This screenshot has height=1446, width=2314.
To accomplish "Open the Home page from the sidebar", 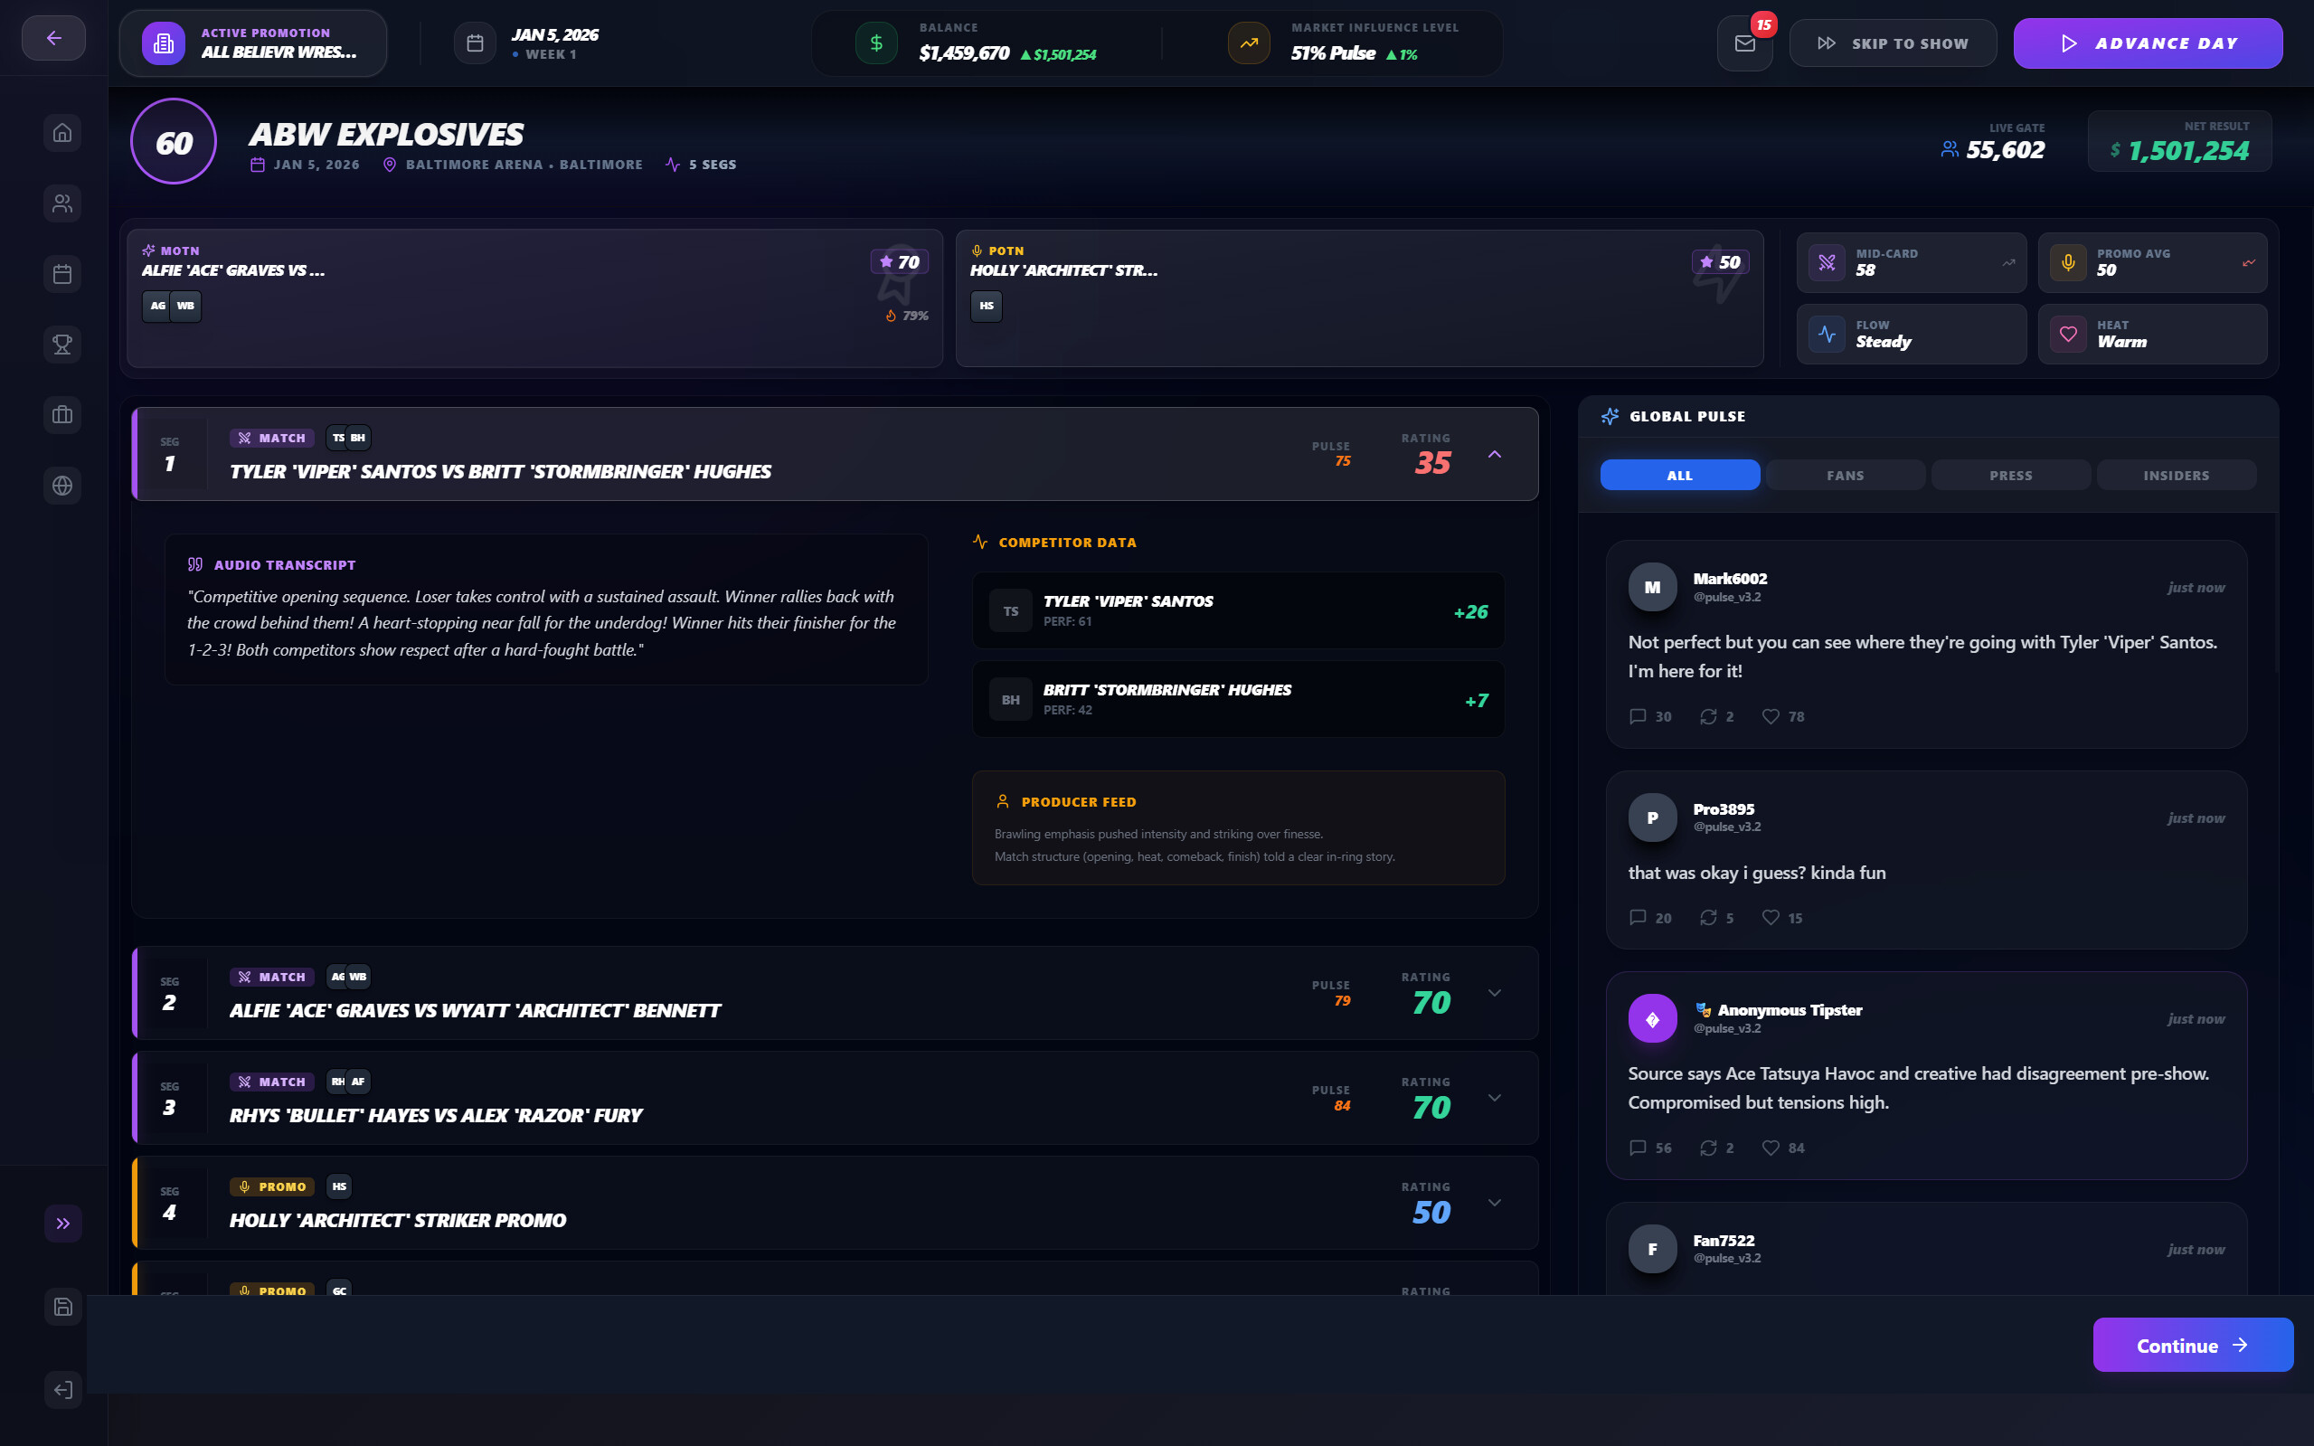I will coord(62,133).
